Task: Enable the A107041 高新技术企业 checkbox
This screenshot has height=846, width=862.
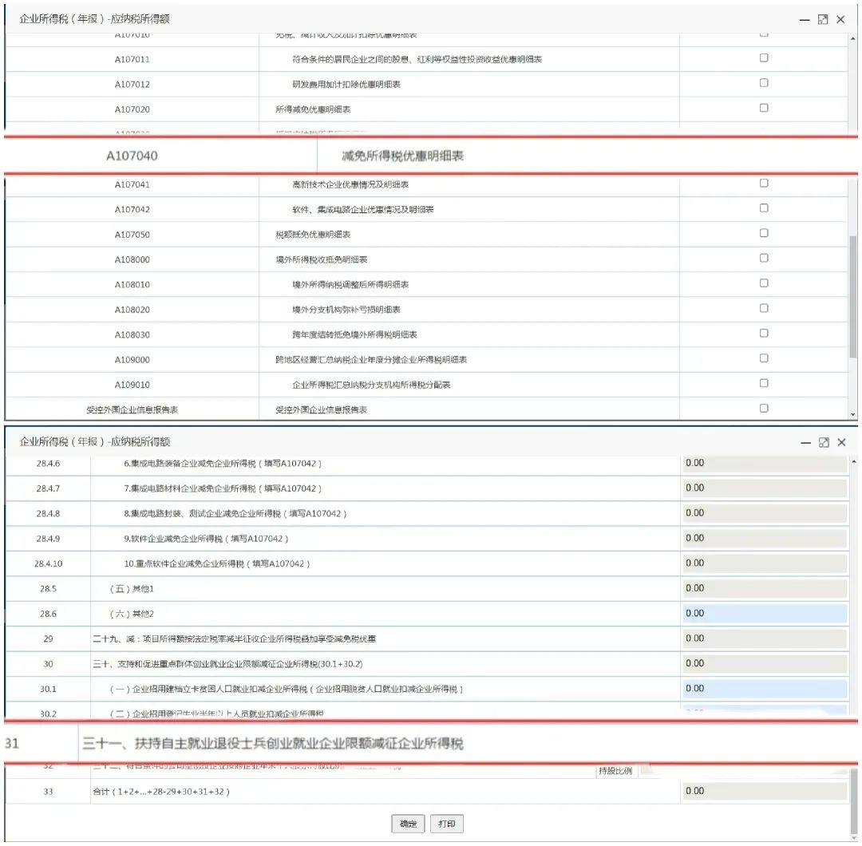Action: [x=764, y=183]
